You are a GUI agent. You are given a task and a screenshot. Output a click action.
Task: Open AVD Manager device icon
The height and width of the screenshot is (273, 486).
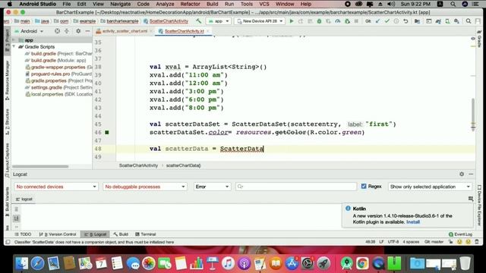click(x=447, y=21)
